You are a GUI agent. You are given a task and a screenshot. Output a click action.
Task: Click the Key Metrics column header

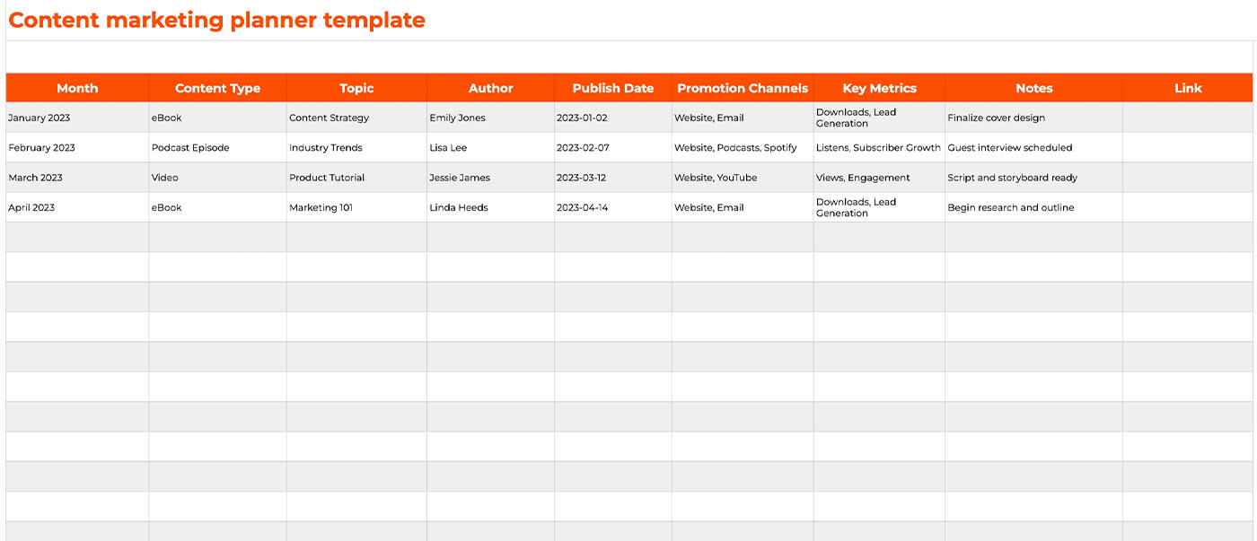pos(879,88)
